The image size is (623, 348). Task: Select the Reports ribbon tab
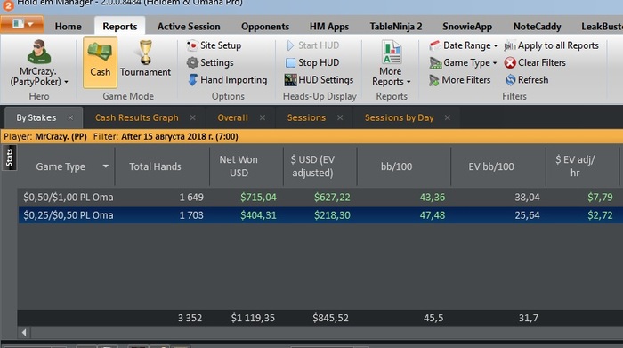click(119, 26)
